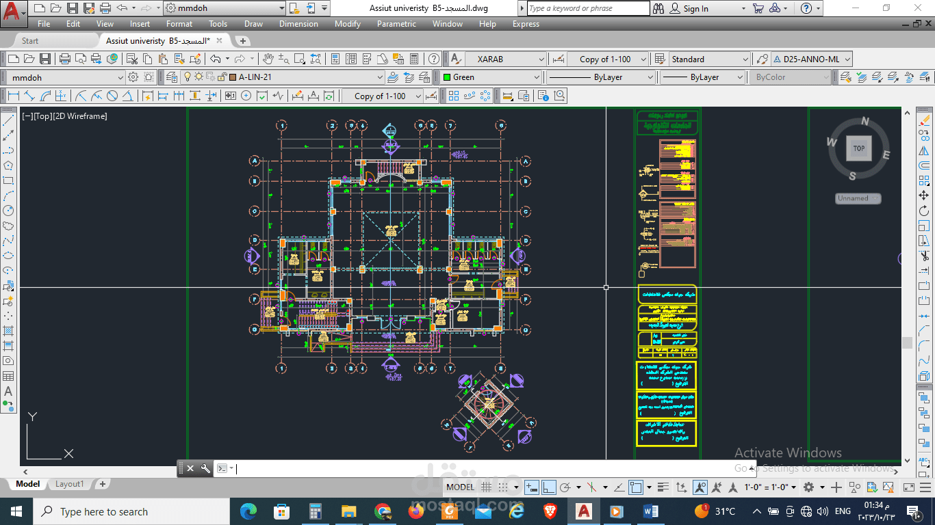Click the Plot printer icon
The image size is (935, 525).
tap(65, 59)
